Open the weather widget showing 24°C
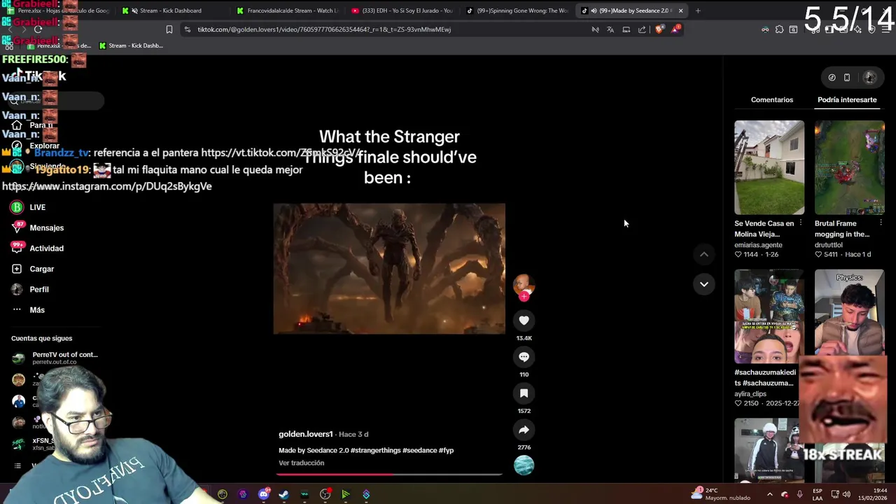 click(x=720, y=493)
